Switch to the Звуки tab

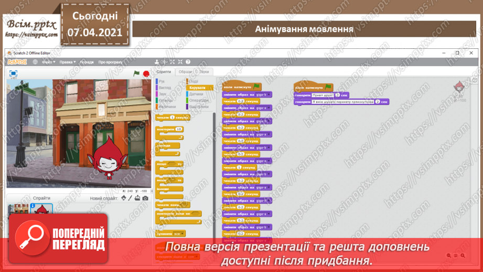203,72
